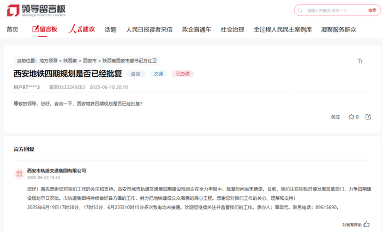Open 全过程人民民主案例库 navigation item

(283, 29)
